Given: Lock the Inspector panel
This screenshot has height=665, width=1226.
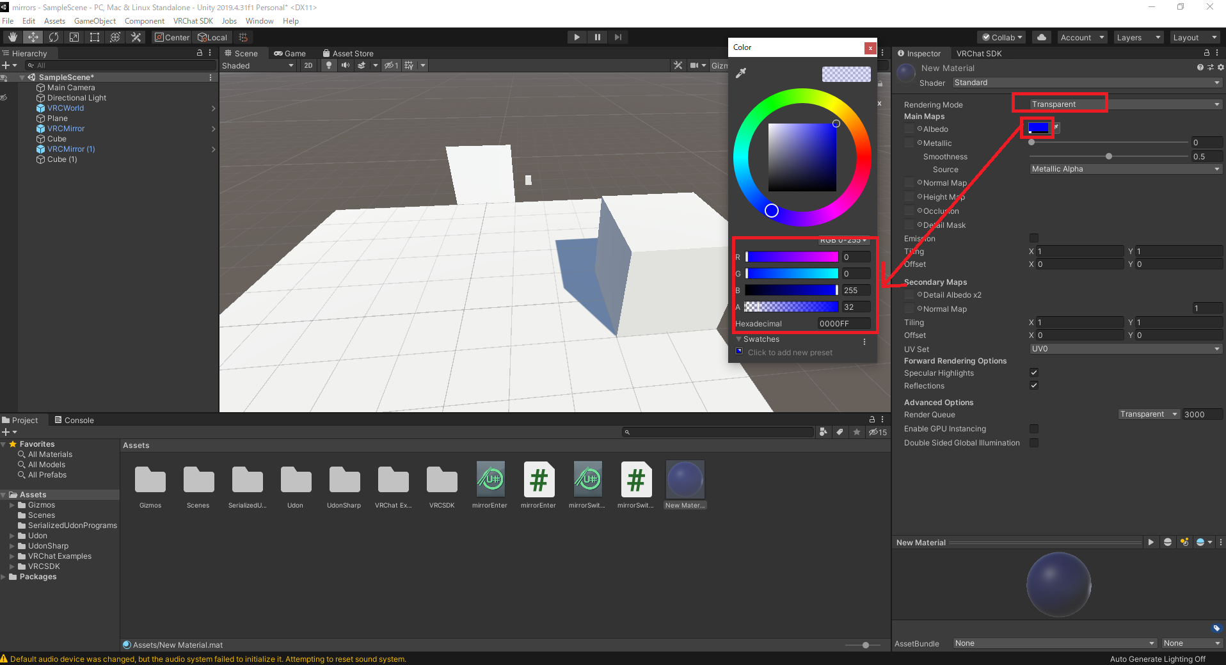Looking at the screenshot, I should (x=1207, y=53).
